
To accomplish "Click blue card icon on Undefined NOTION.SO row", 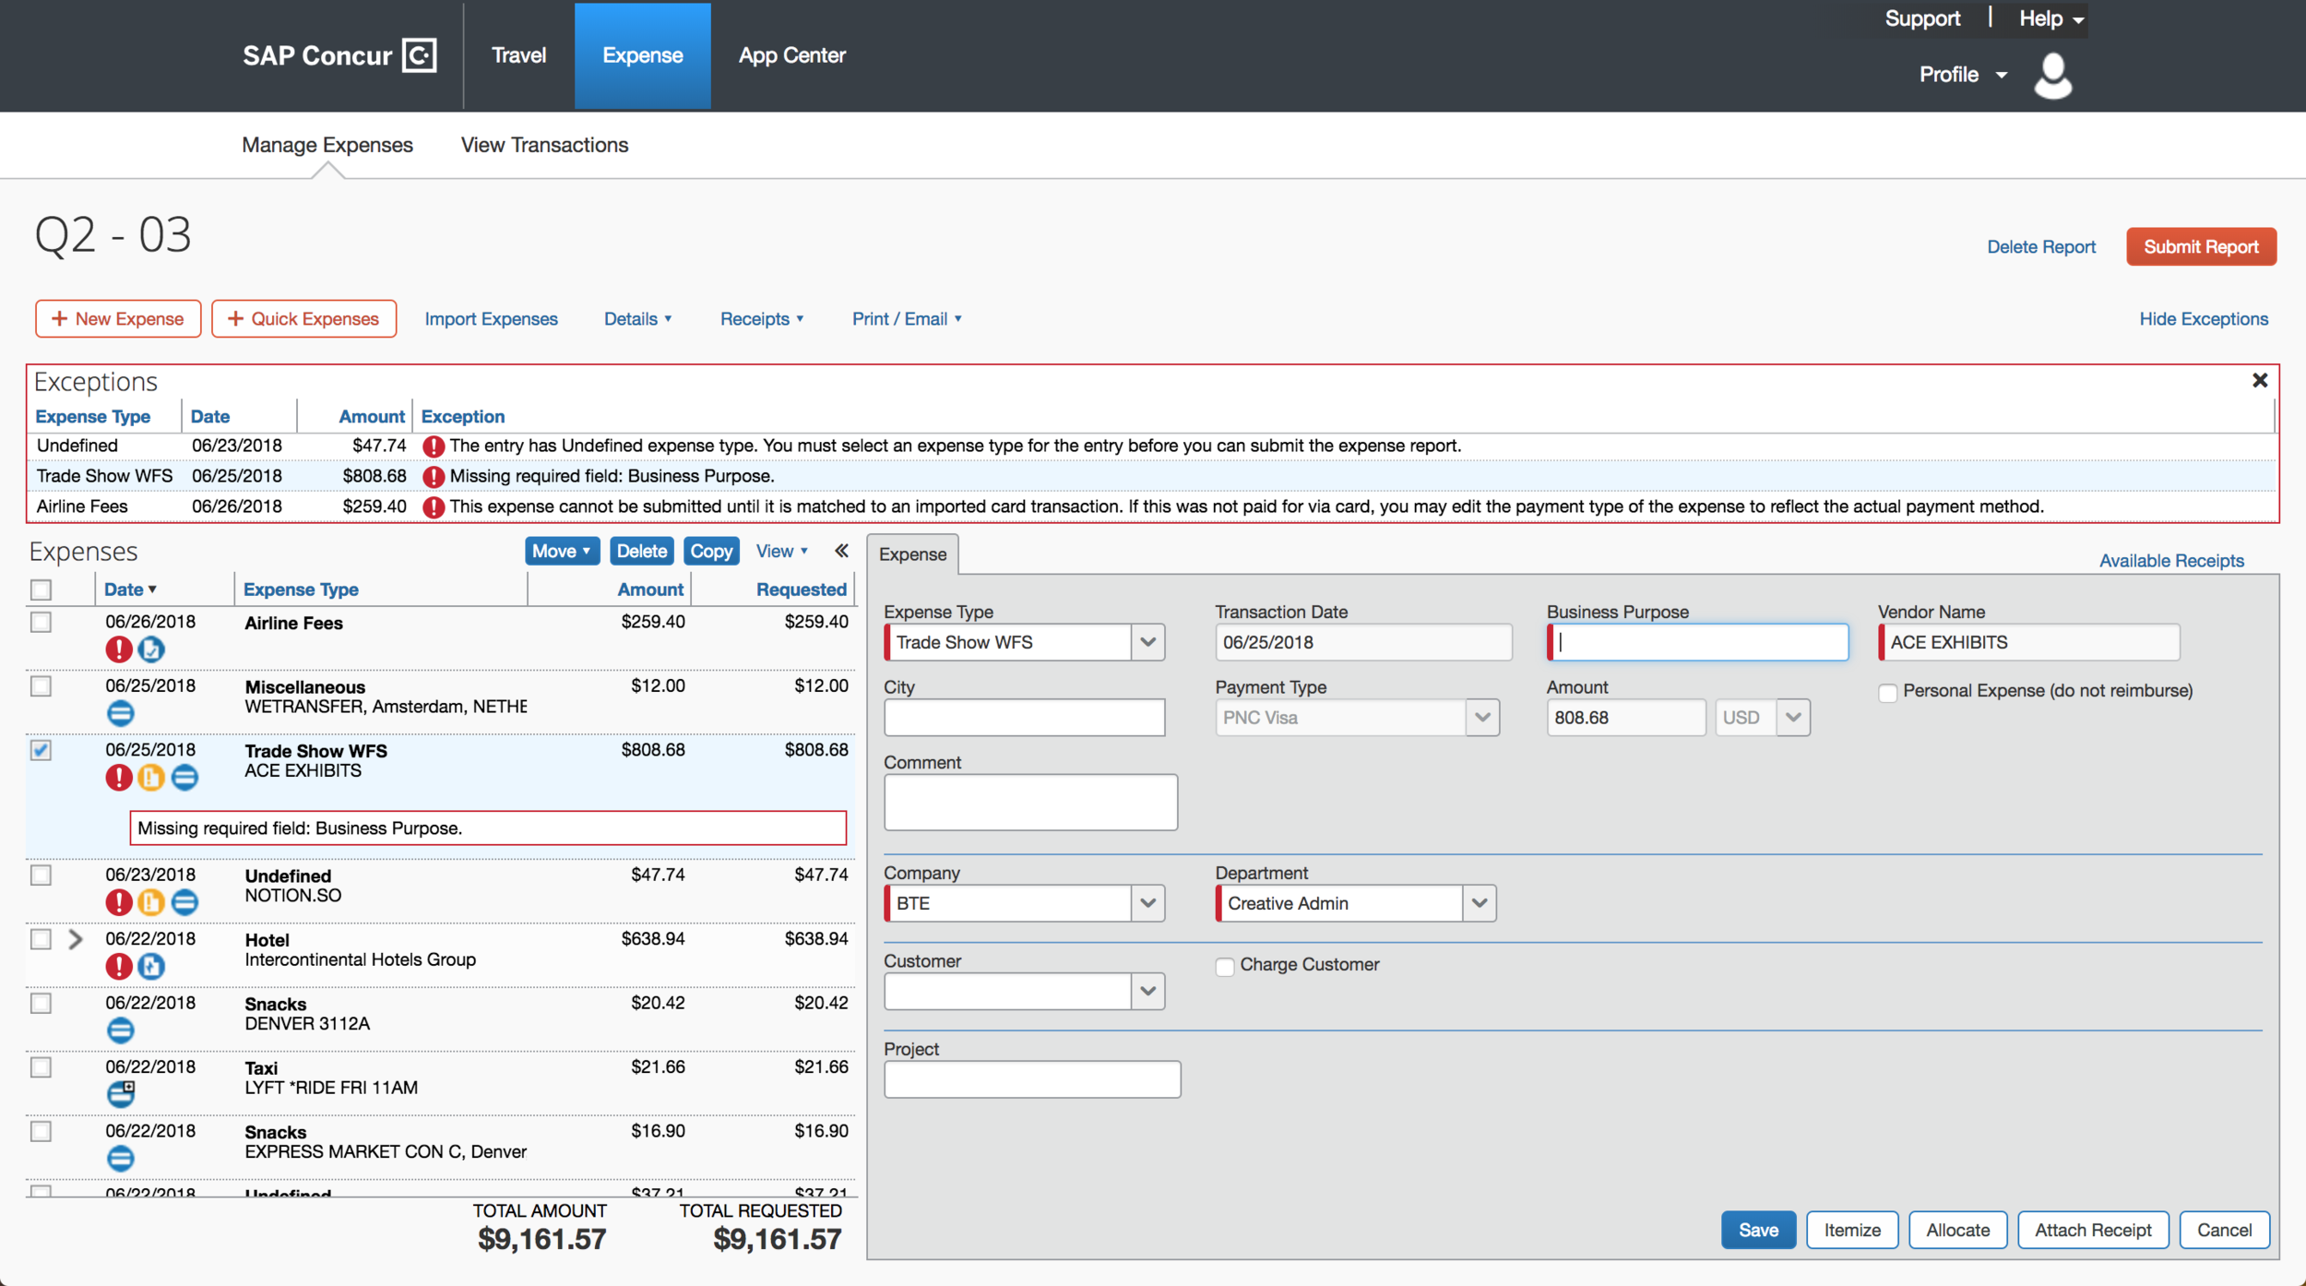I will coord(184,902).
